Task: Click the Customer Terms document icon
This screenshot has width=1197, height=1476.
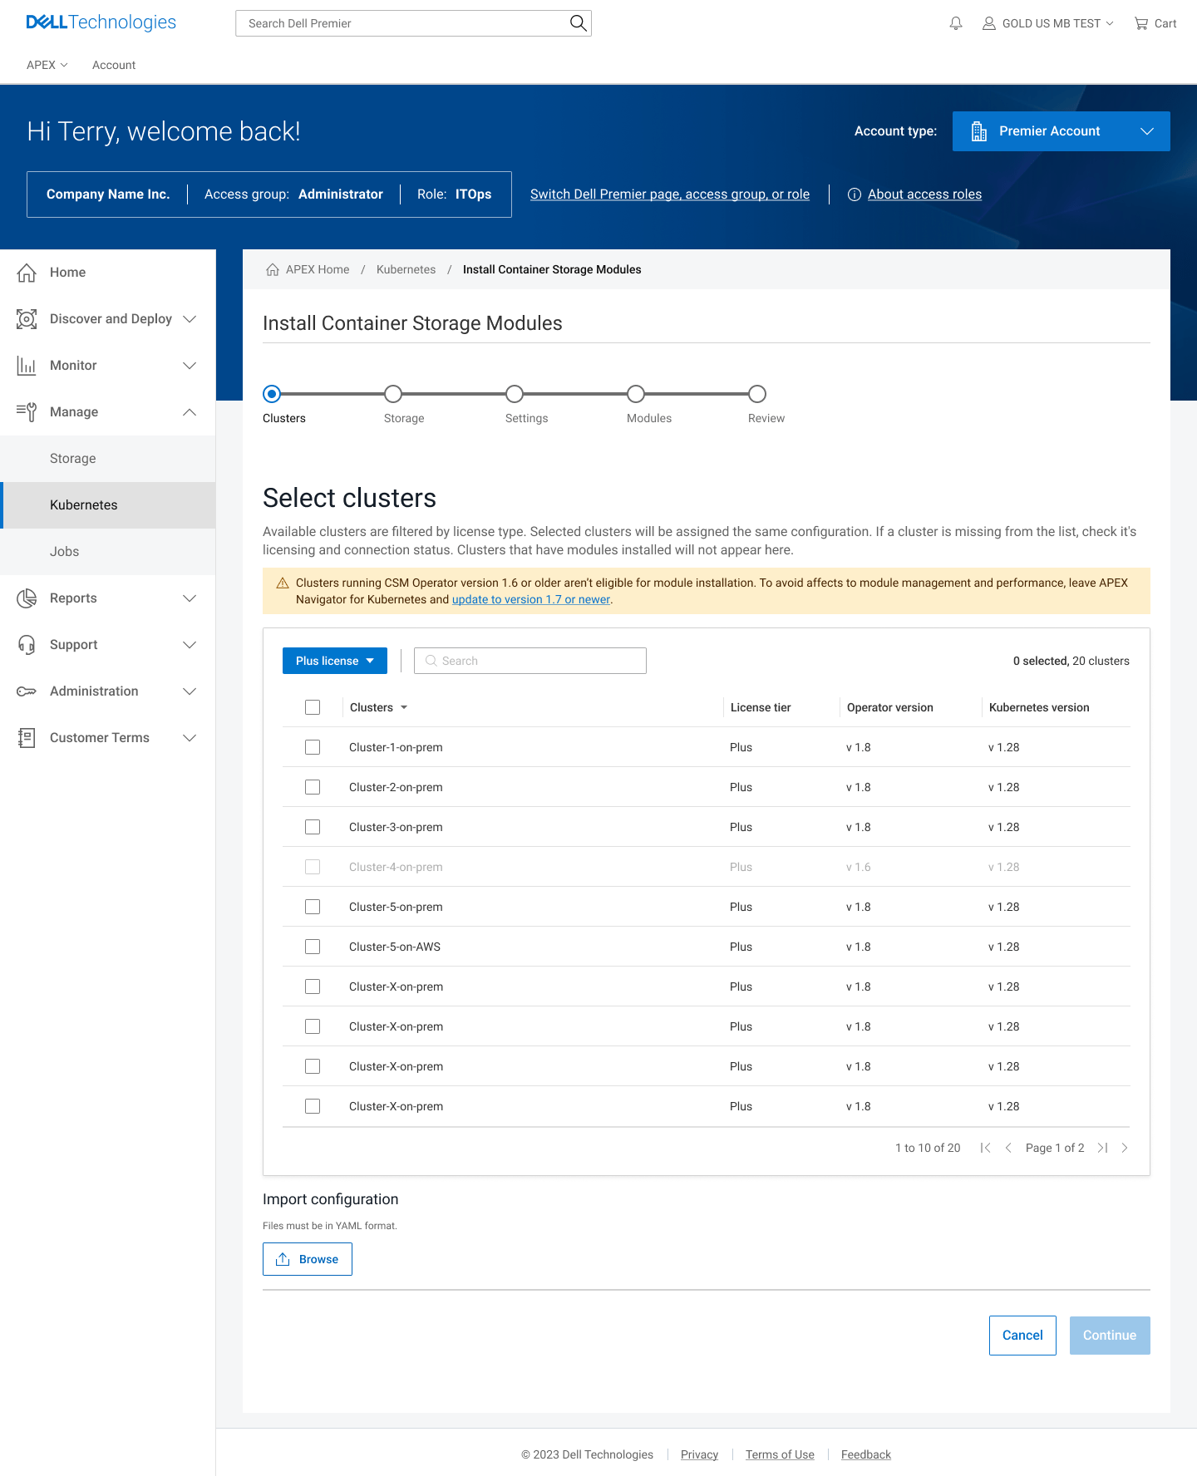Action: pos(27,738)
